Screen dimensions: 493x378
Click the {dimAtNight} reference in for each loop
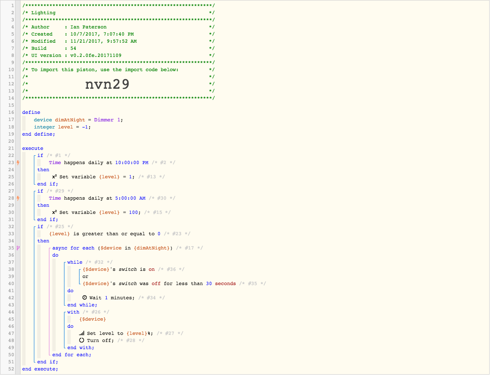click(152, 249)
